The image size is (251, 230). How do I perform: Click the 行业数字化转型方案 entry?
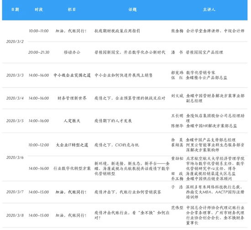(x=72, y=169)
